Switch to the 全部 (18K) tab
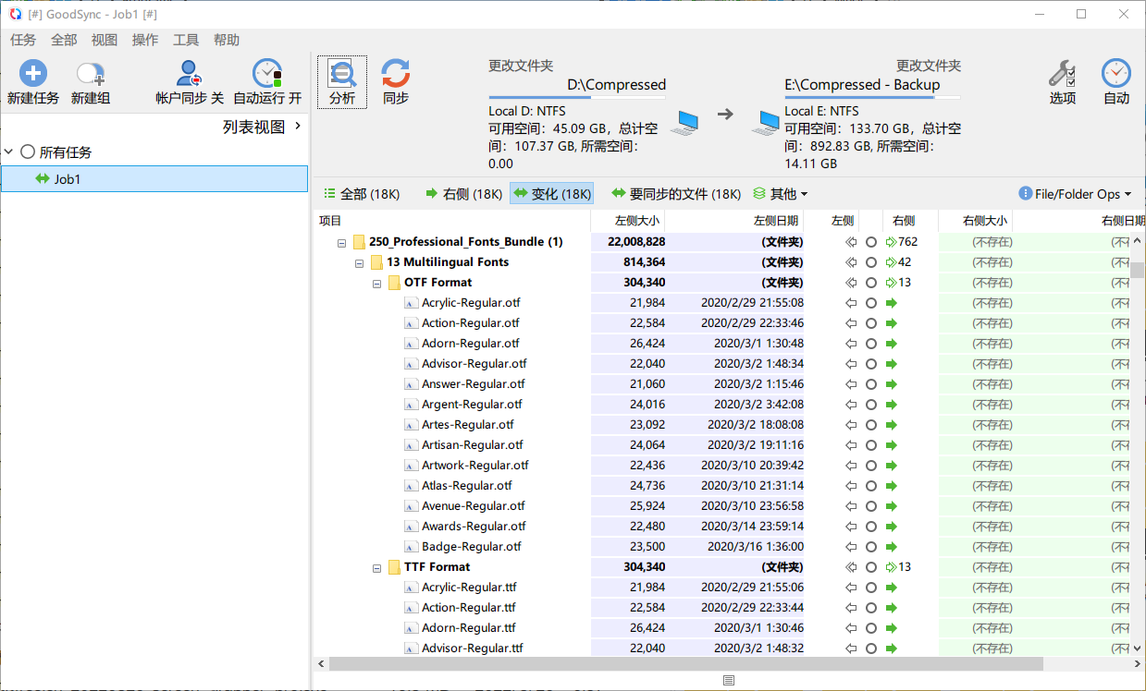This screenshot has height=691, width=1146. point(362,194)
